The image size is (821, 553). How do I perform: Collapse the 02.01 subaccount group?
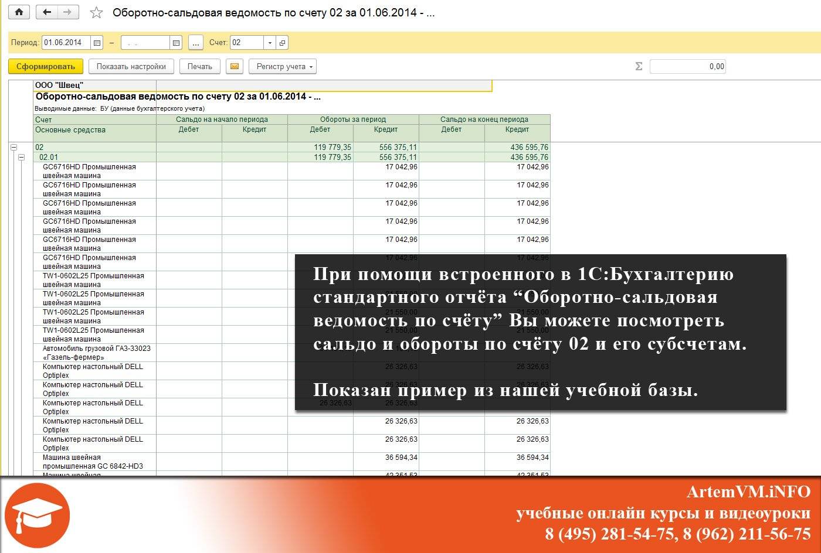(x=21, y=157)
